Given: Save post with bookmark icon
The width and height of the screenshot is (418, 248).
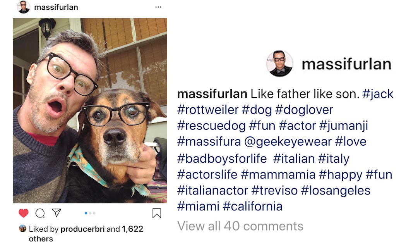Looking at the screenshot, I should (x=156, y=214).
